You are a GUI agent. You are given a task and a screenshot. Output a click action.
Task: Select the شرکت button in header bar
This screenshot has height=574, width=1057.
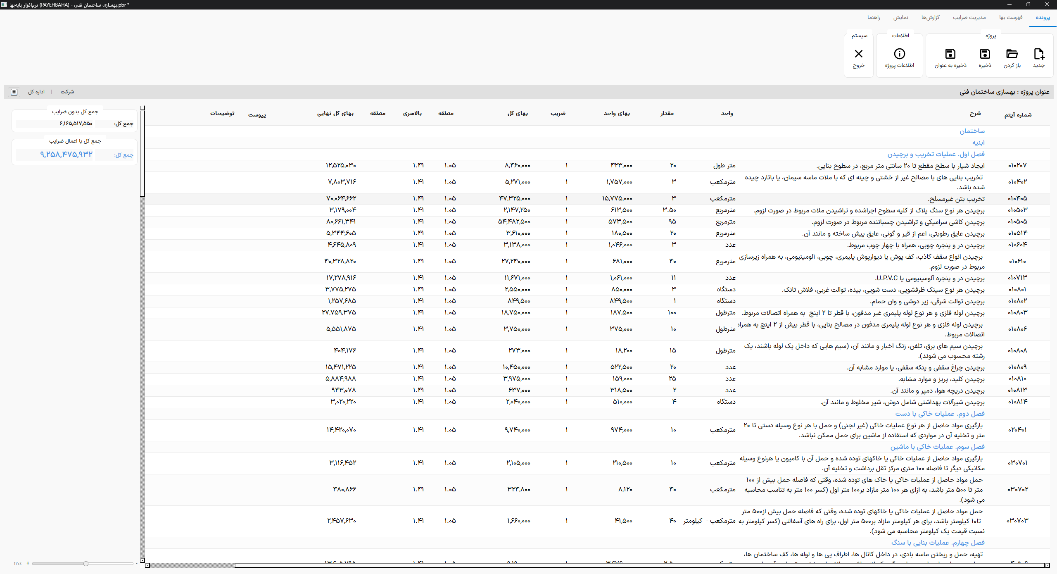pos(67,92)
